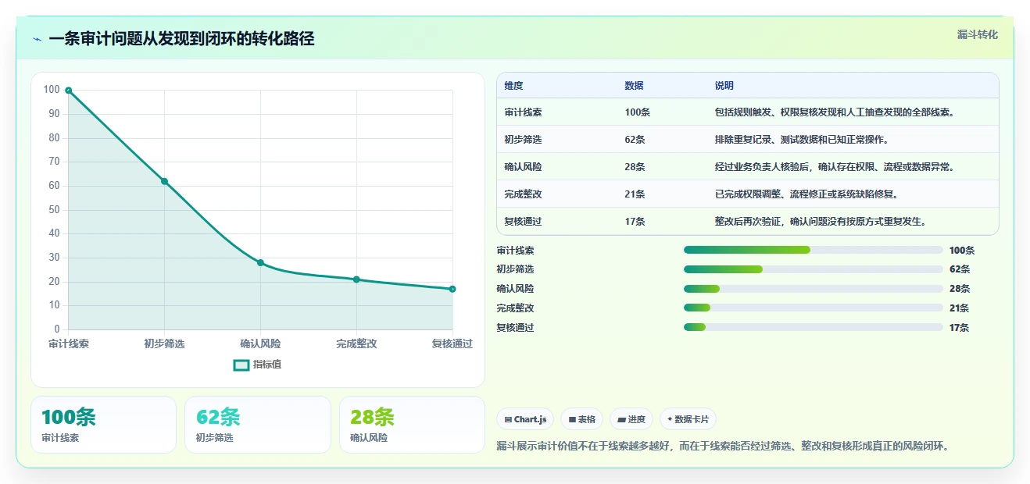Click the description starting 经过业务负责人核验
The width and height of the screenshot is (1030, 484).
(x=834, y=167)
